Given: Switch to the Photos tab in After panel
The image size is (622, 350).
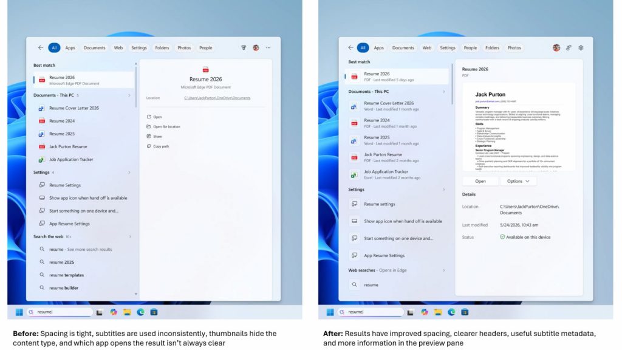Looking at the screenshot, I should click(514, 47).
